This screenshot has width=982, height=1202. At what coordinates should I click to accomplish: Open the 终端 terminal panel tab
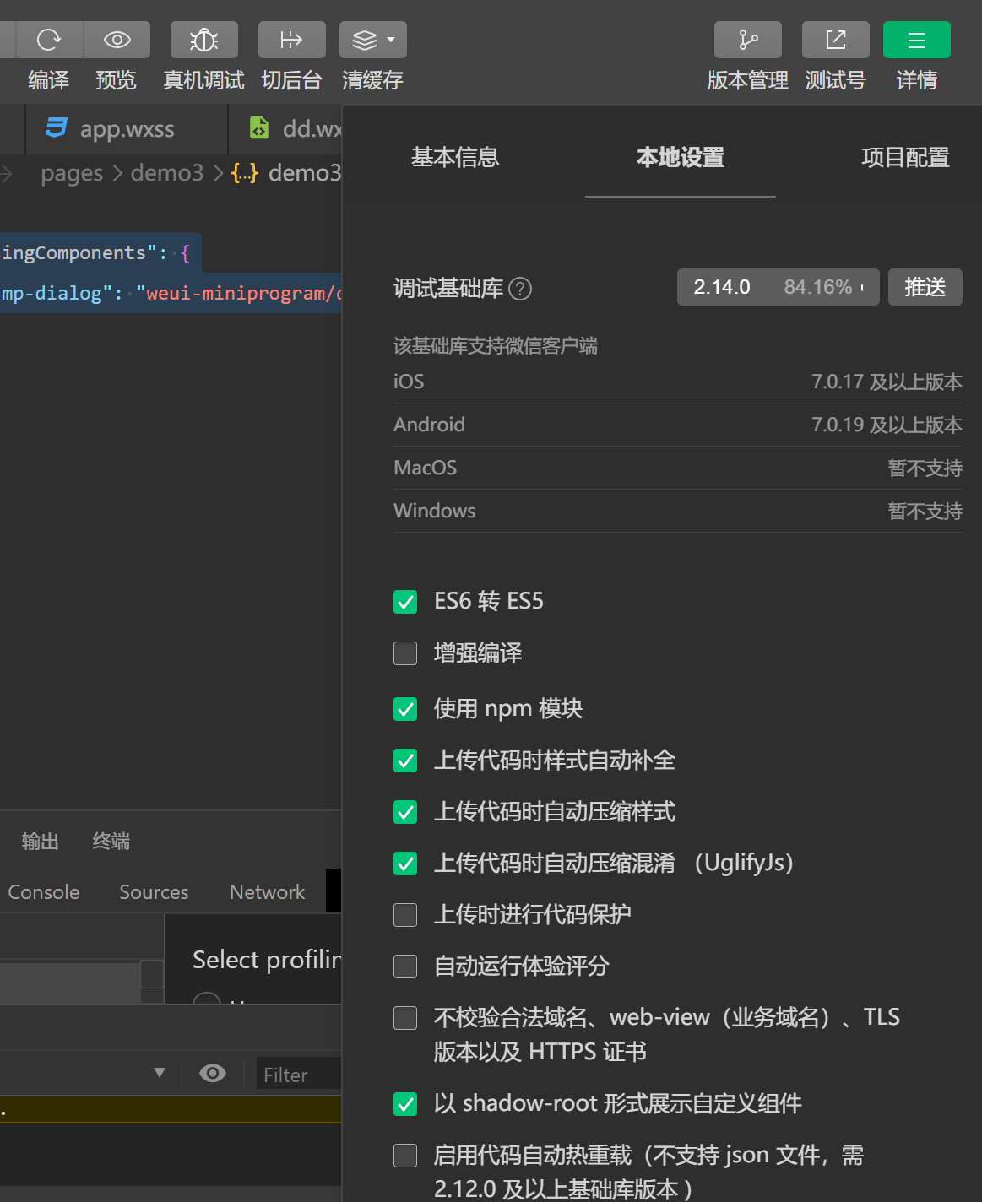(111, 842)
